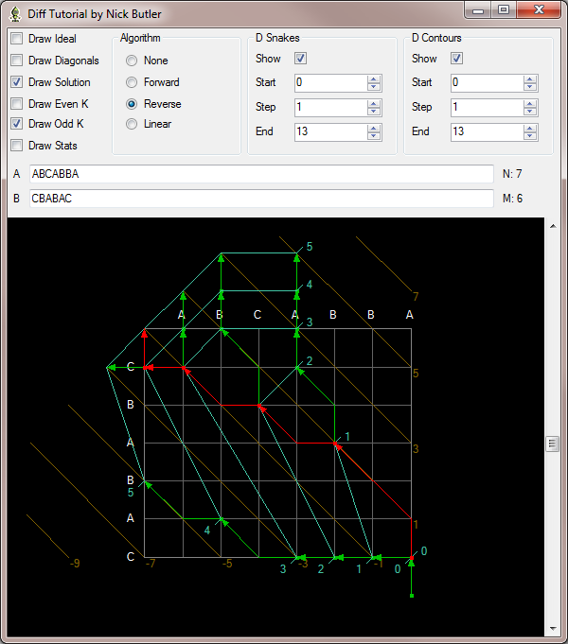Focus the D Contours End field showing 13

coord(487,132)
